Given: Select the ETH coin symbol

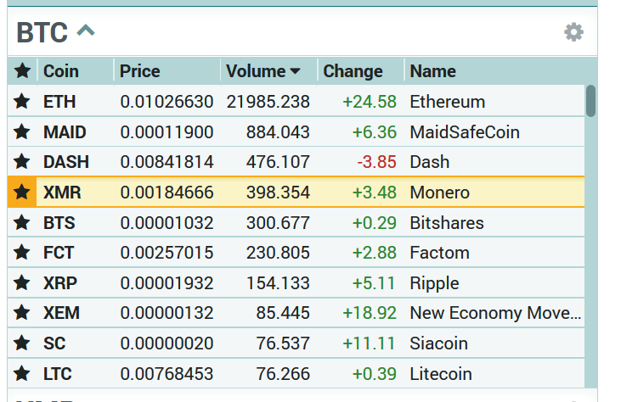Looking at the screenshot, I should pos(59,102).
